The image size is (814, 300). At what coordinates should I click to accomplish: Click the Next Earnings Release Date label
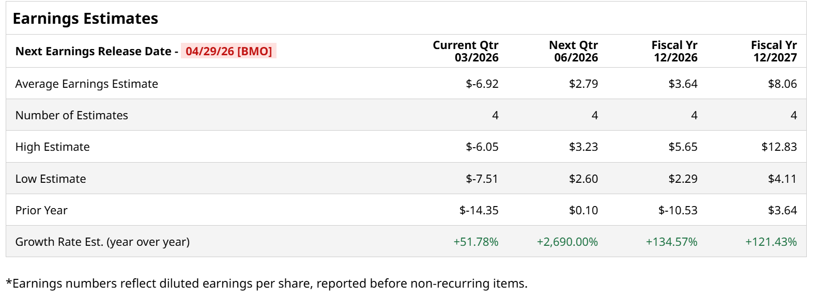pyautogui.click(x=97, y=51)
